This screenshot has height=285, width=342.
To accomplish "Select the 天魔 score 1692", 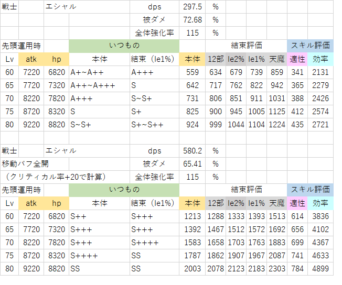I will 277,229.
